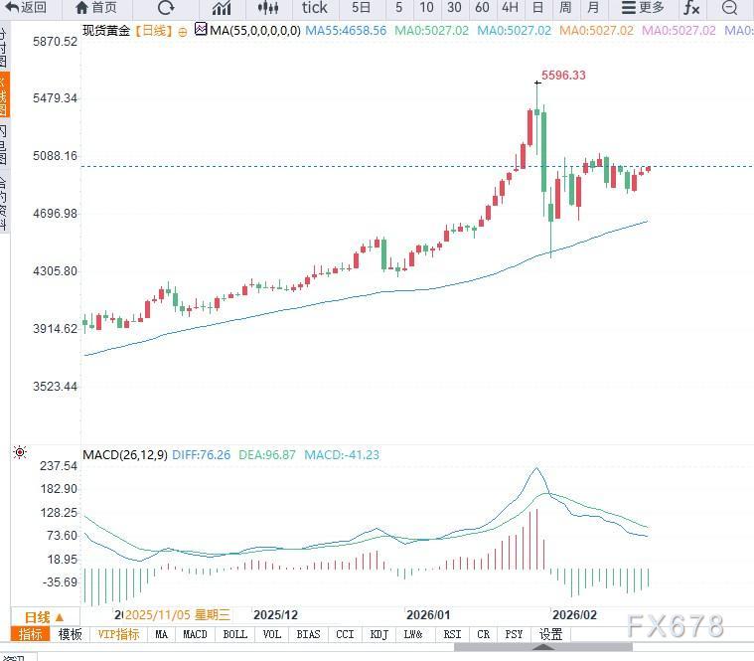Click the circled plus next to 日线
The height and width of the screenshot is (661, 754).
pos(183,31)
